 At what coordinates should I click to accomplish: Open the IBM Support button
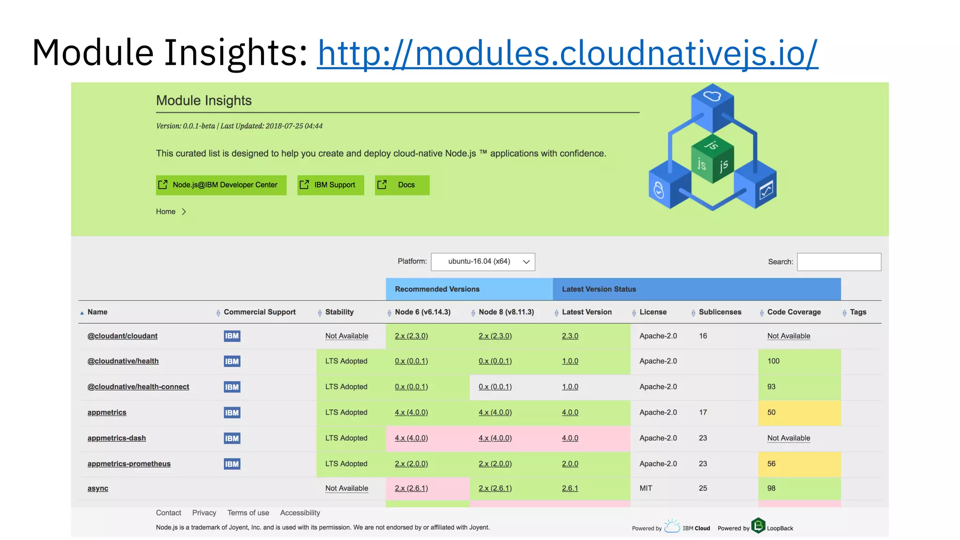click(330, 185)
